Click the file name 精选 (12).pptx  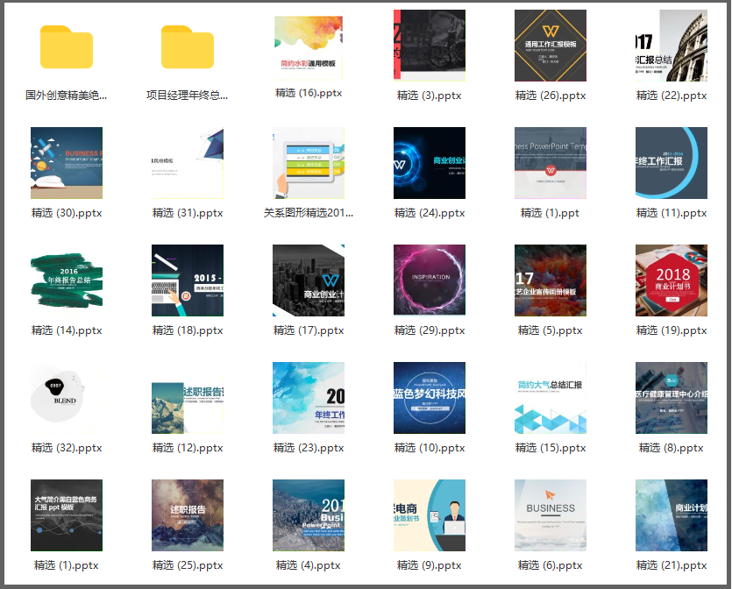[188, 448]
